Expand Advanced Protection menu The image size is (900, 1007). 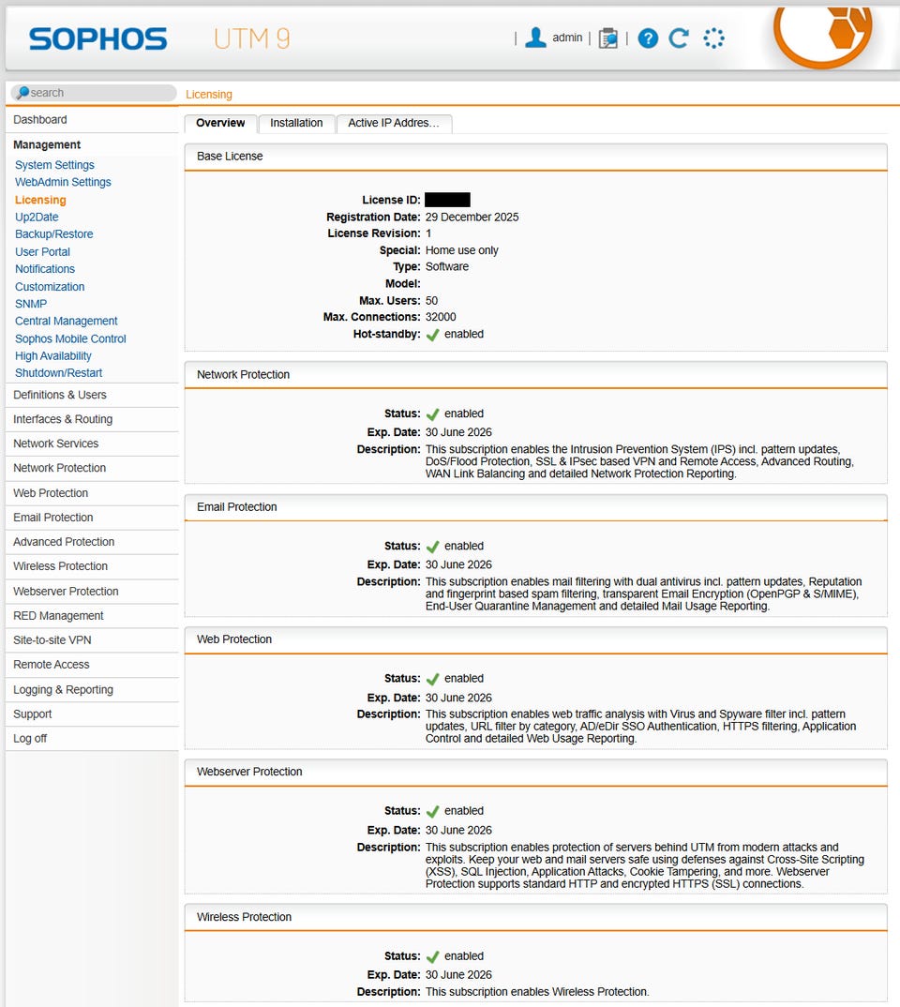[x=92, y=542]
